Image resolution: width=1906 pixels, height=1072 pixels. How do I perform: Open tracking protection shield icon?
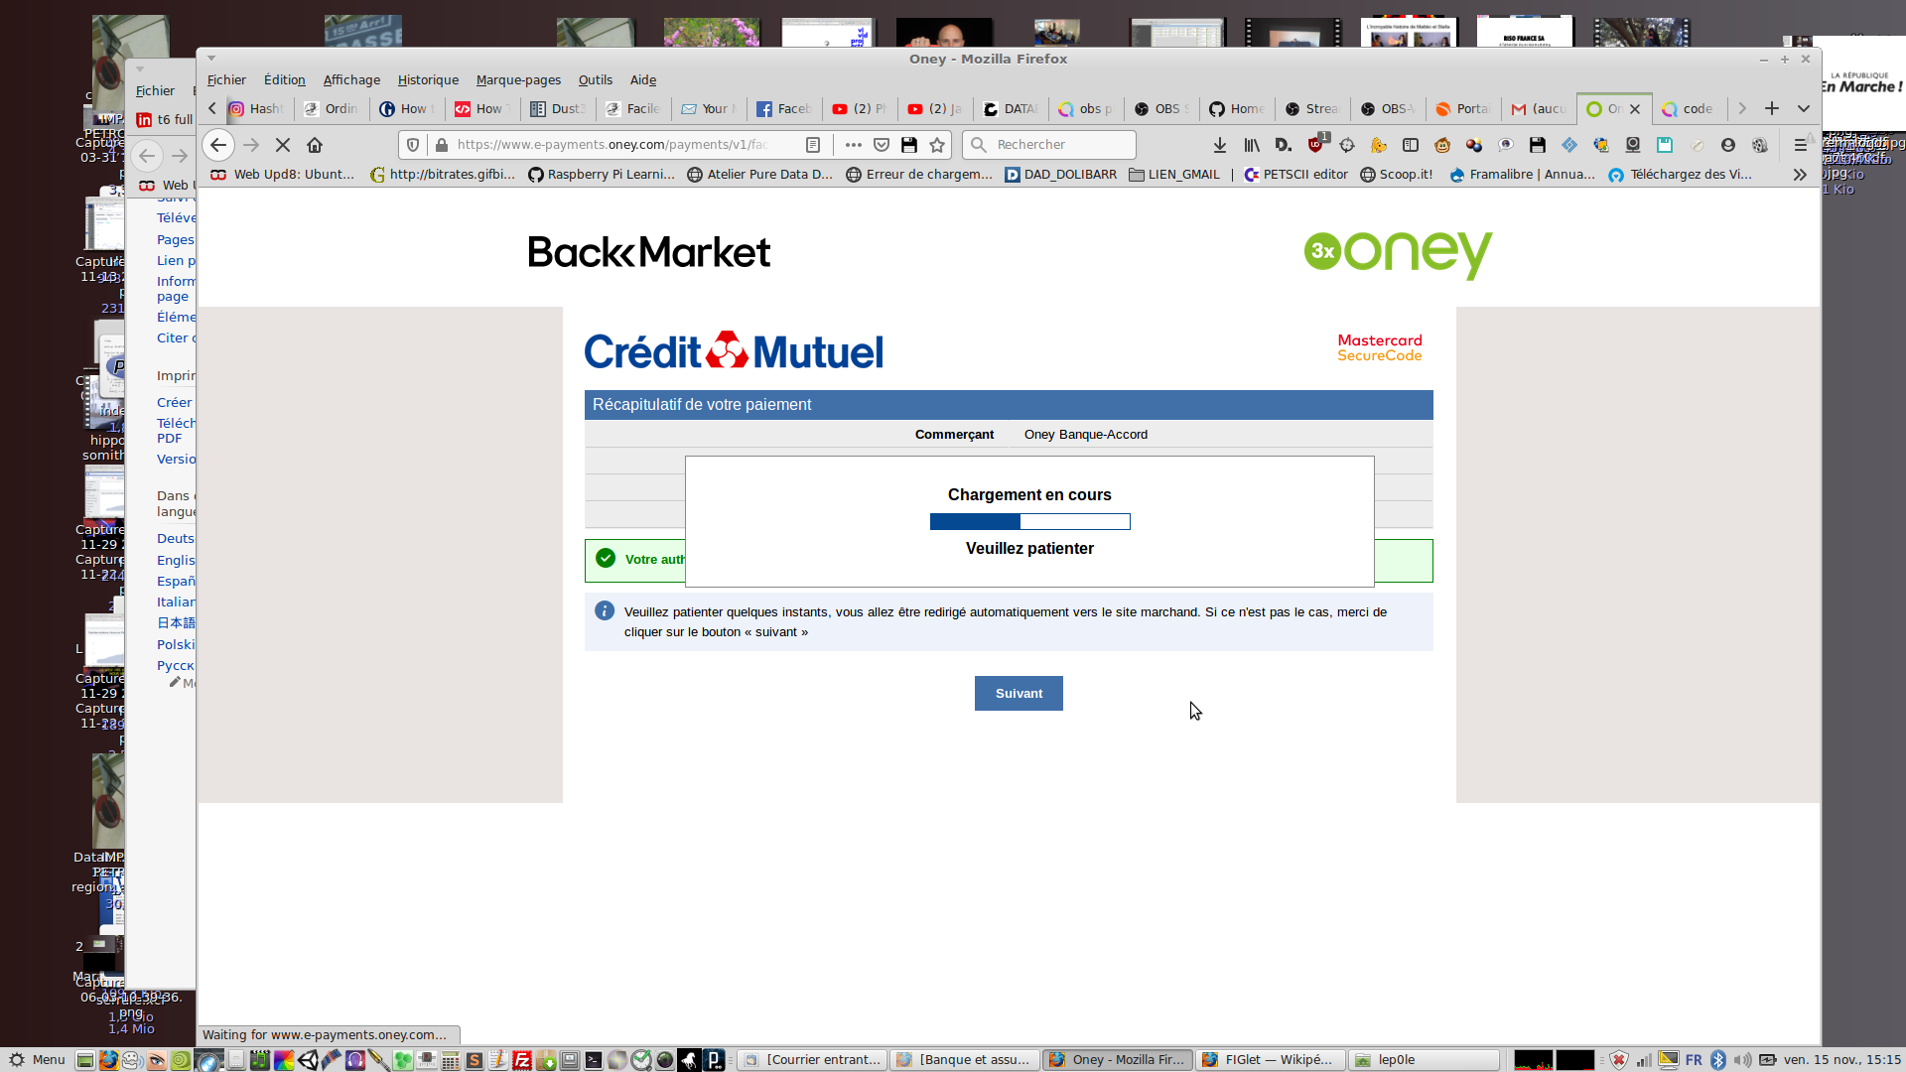tap(414, 145)
